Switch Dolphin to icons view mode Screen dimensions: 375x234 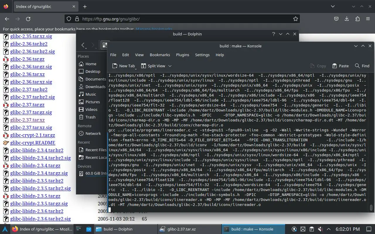tap(105, 45)
